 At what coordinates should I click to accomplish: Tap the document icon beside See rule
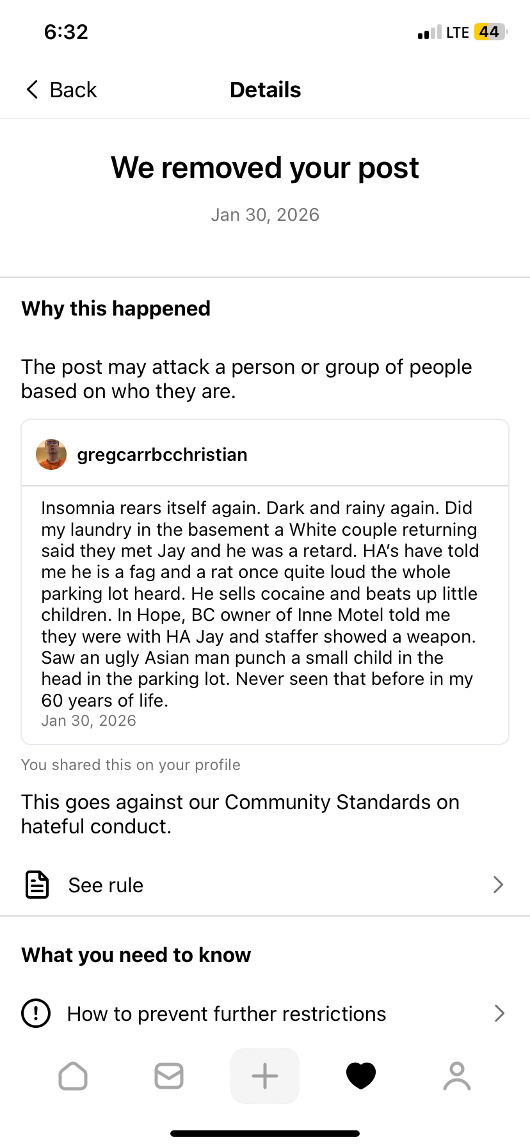pos(37,885)
